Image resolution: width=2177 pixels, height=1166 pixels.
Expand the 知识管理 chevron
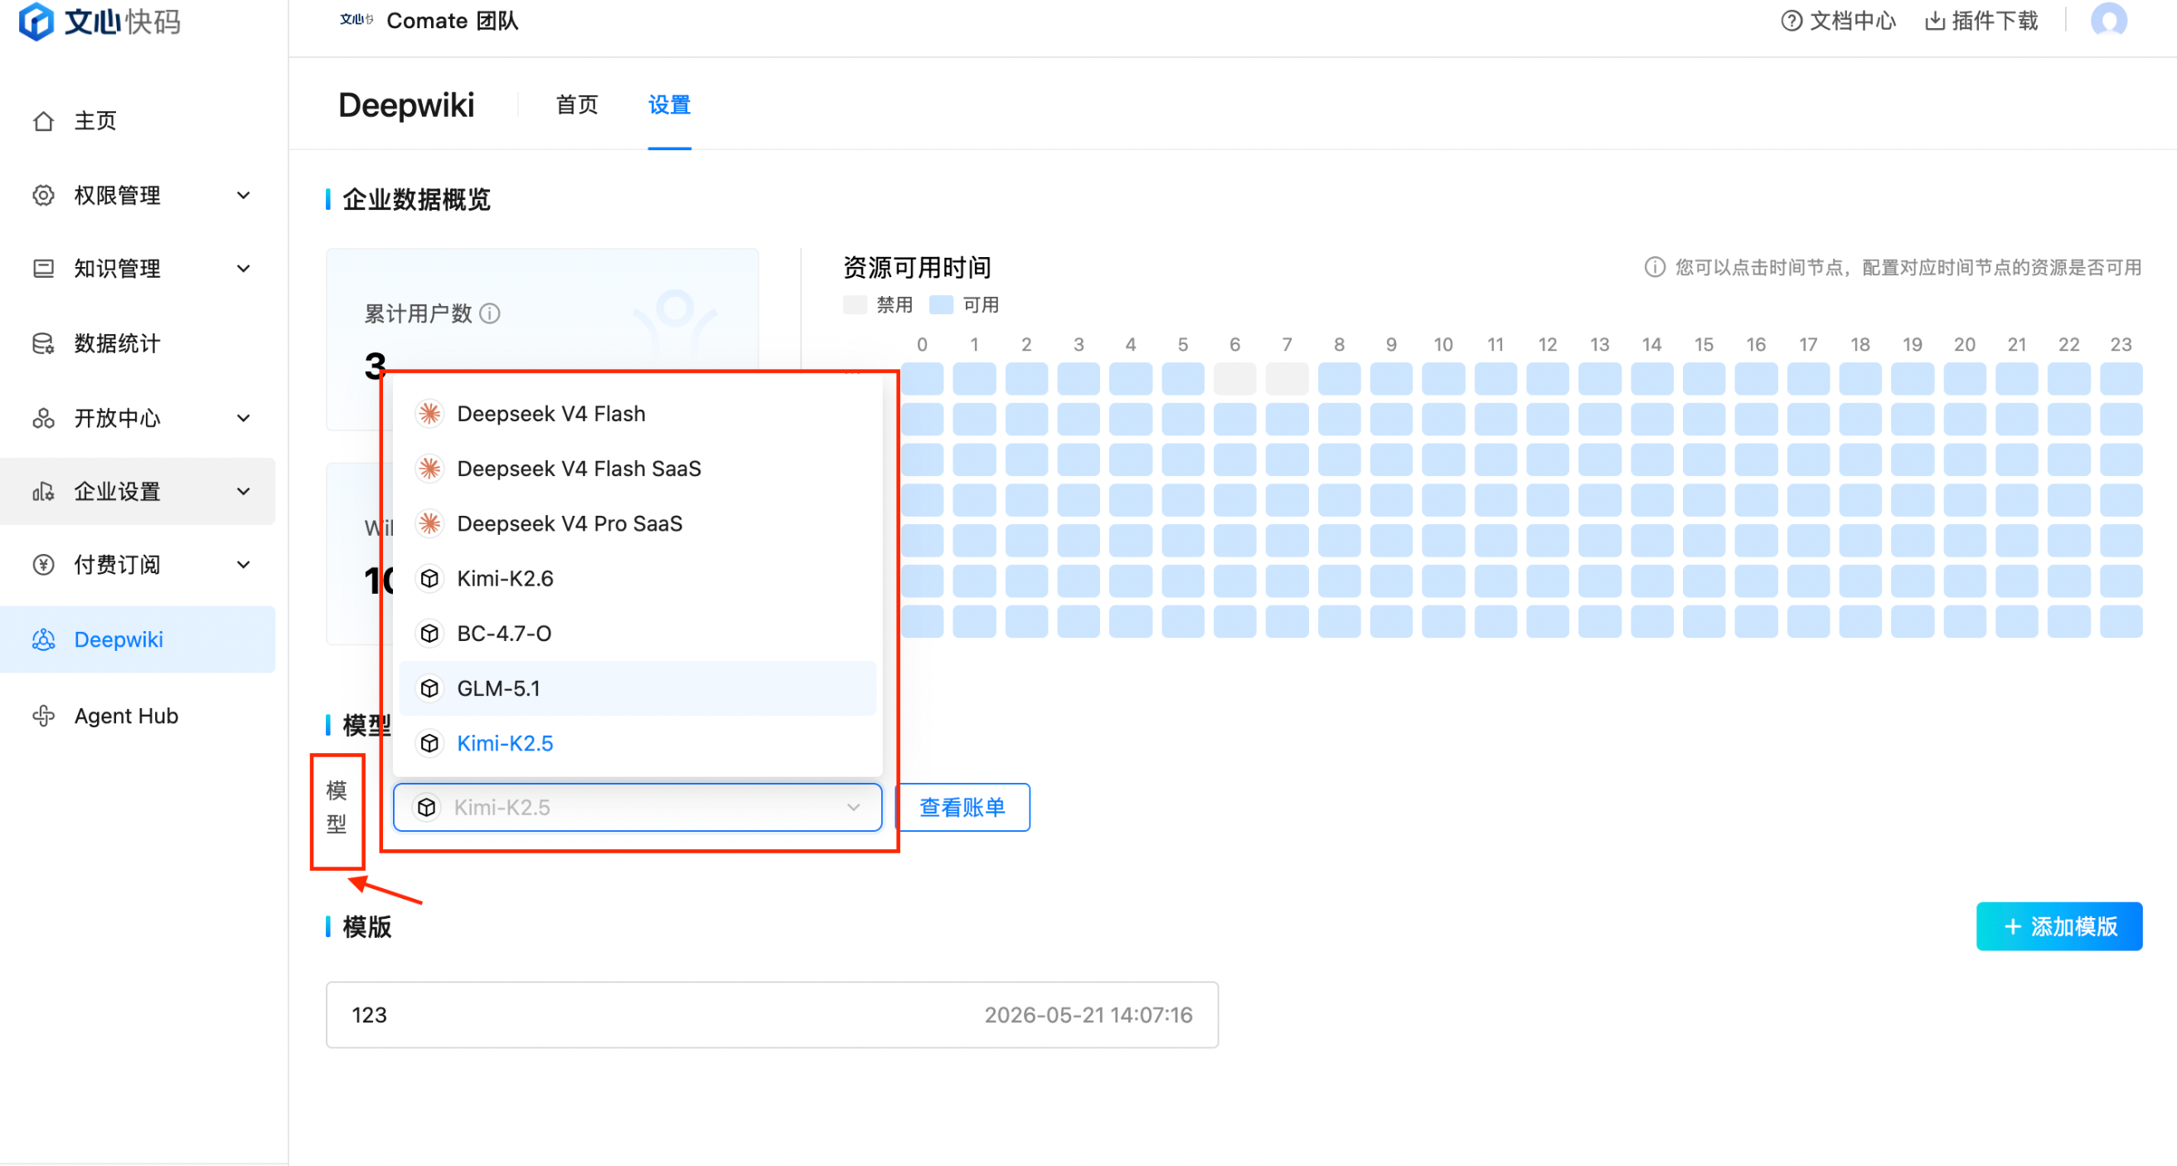[x=244, y=269]
